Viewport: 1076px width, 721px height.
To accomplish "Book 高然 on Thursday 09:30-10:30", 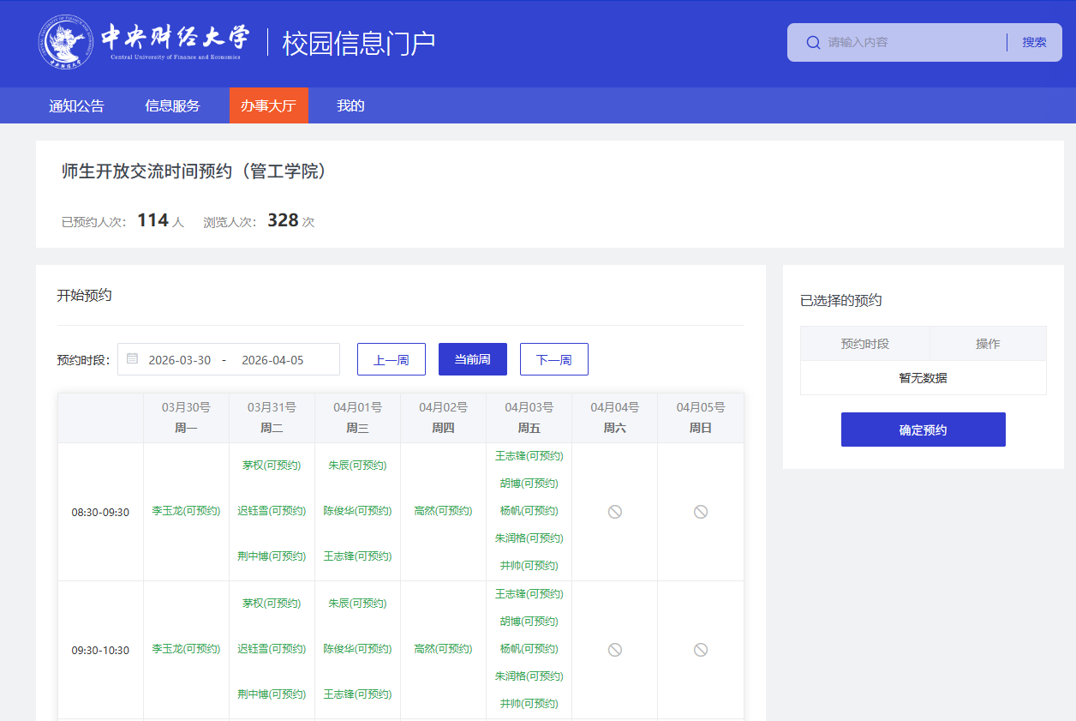I will coord(443,649).
